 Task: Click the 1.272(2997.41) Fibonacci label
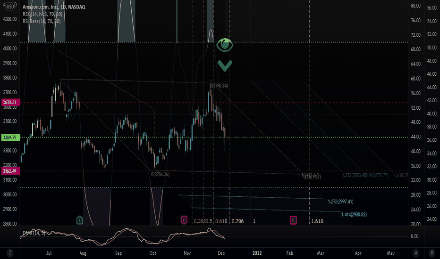(341, 202)
